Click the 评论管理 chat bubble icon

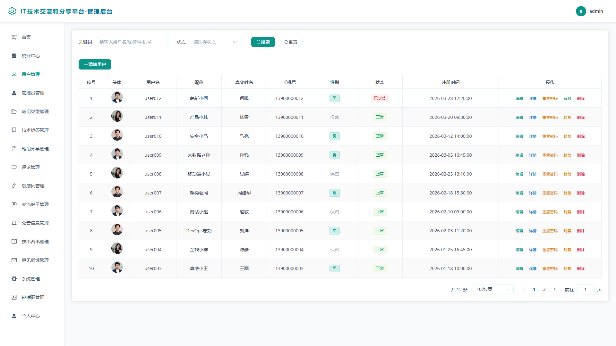click(x=14, y=167)
